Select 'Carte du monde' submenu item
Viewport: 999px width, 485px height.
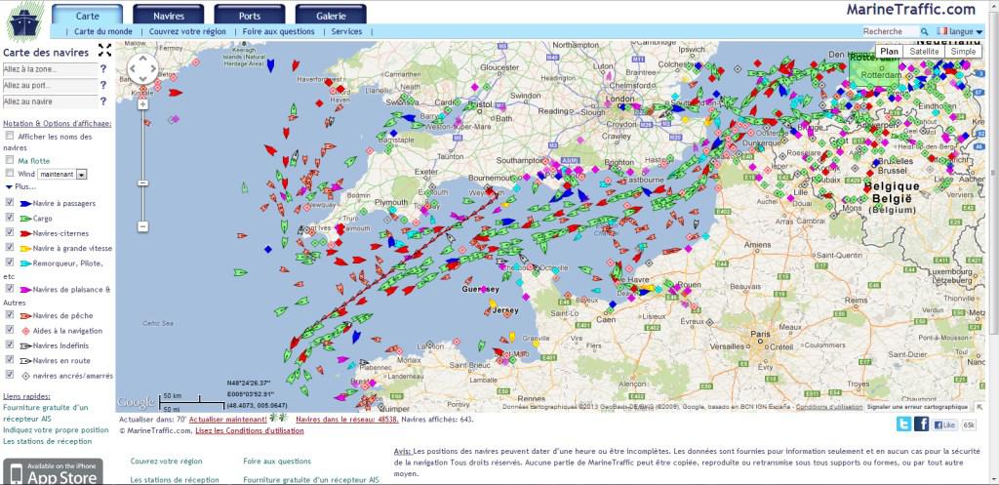(x=103, y=31)
